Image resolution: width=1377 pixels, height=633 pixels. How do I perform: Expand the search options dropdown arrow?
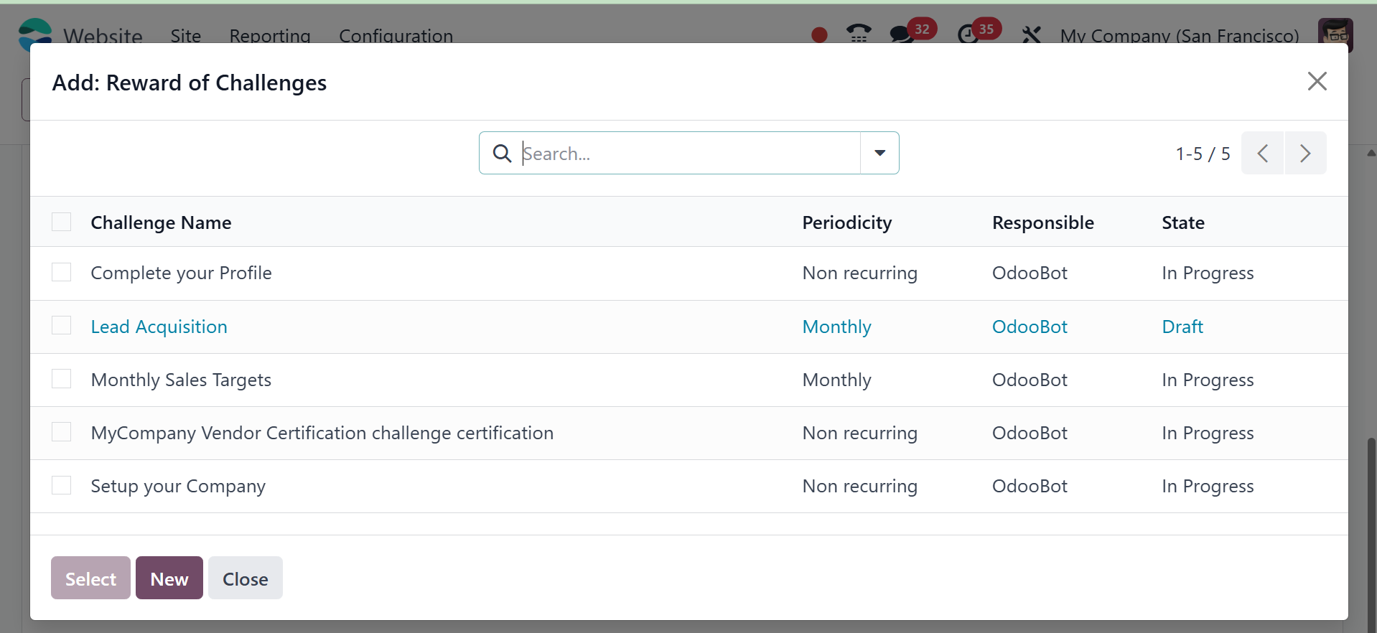point(879,153)
